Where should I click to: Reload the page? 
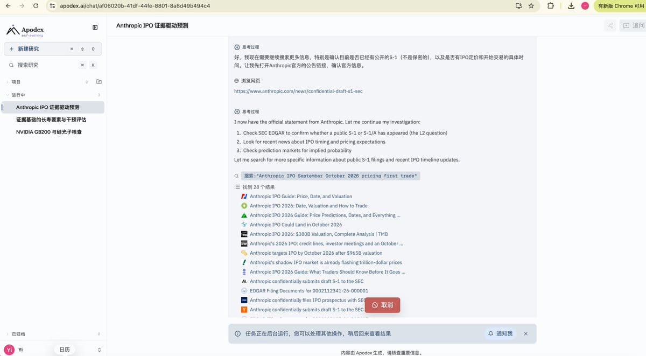point(36,5)
